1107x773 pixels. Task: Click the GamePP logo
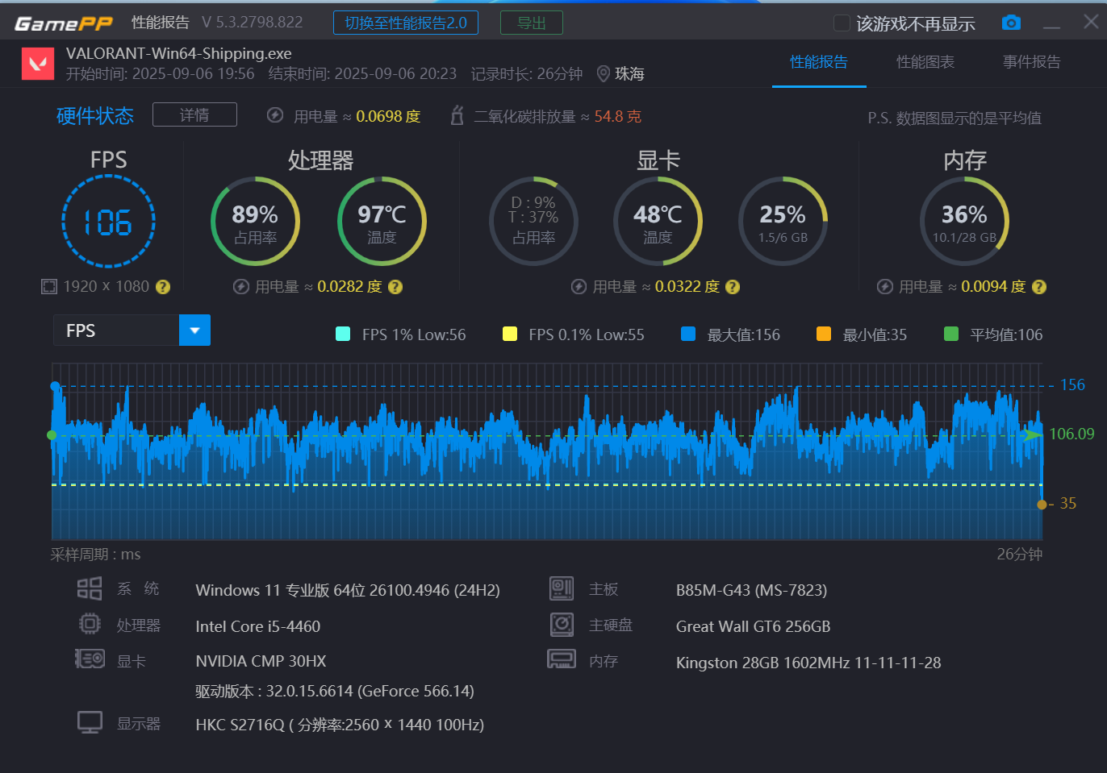pos(64,23)
